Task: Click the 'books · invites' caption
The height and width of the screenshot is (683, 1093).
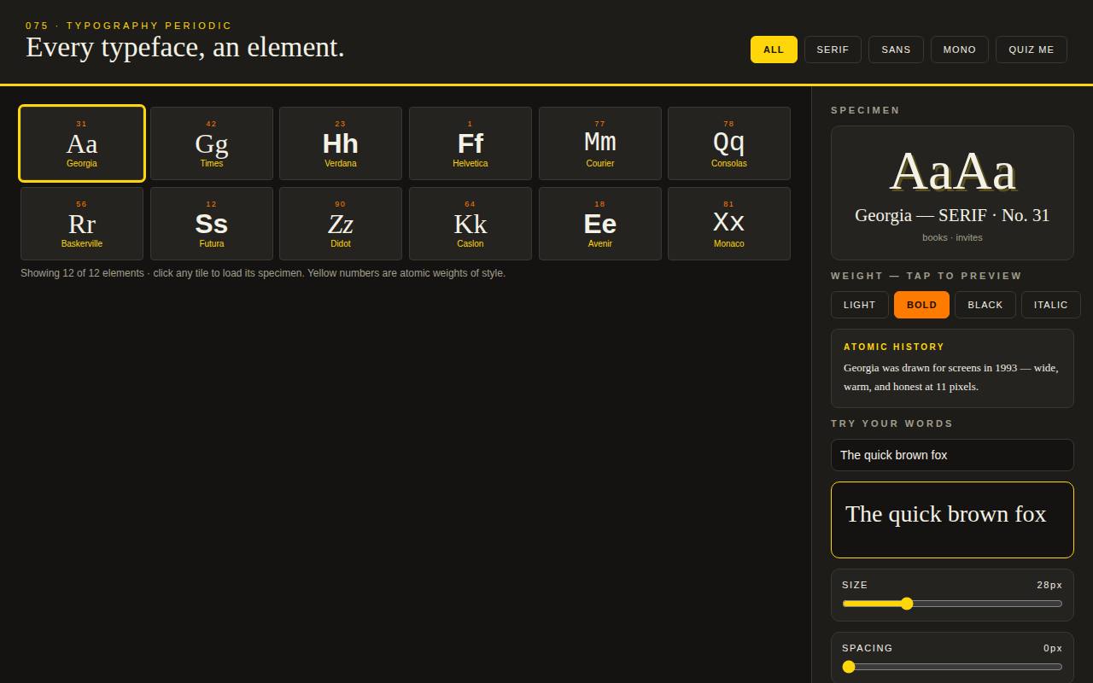Action: 952,237
